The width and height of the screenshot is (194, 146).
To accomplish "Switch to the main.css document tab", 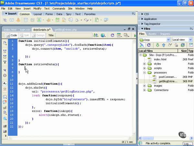I will coord(25,30).
